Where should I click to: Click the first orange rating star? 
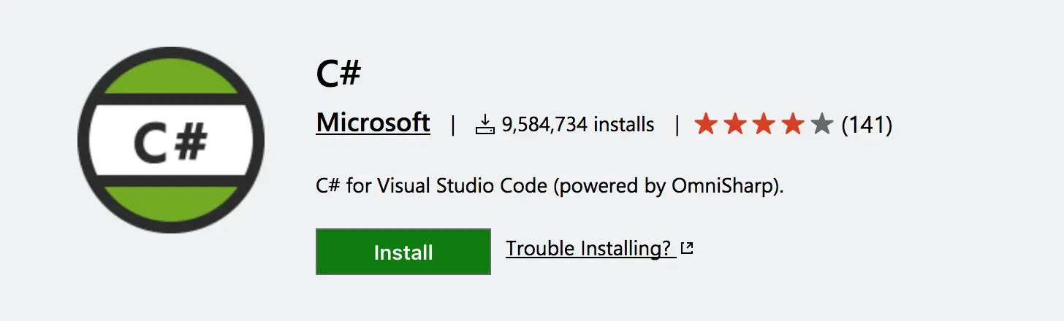(x=705, y=125)
